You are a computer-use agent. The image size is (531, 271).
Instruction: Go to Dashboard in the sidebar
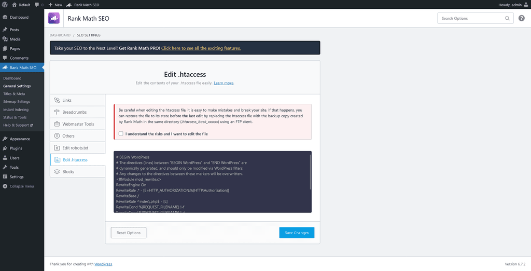pos(22,17)
